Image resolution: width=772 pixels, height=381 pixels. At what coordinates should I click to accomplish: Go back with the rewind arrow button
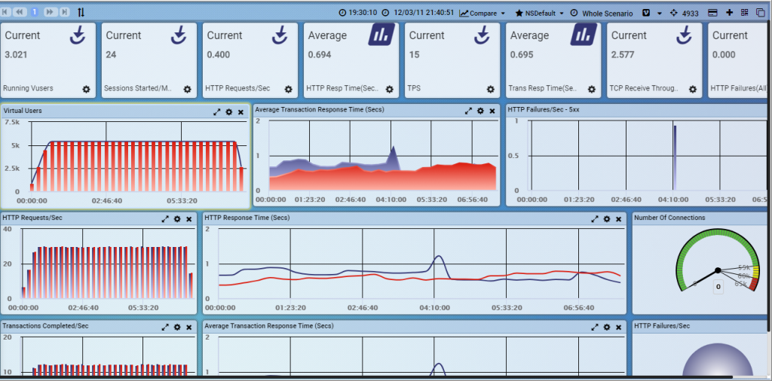coord(20,12)
